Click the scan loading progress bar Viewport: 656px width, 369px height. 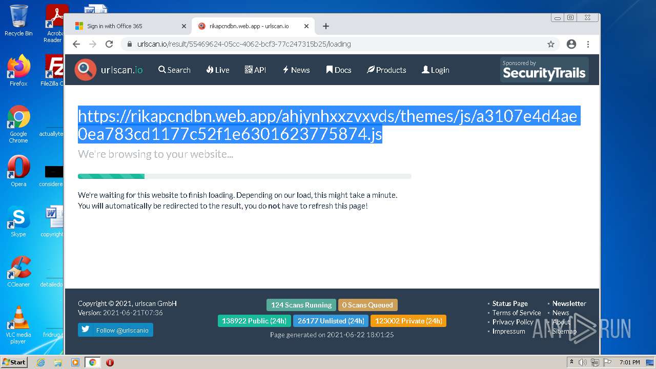244,176
